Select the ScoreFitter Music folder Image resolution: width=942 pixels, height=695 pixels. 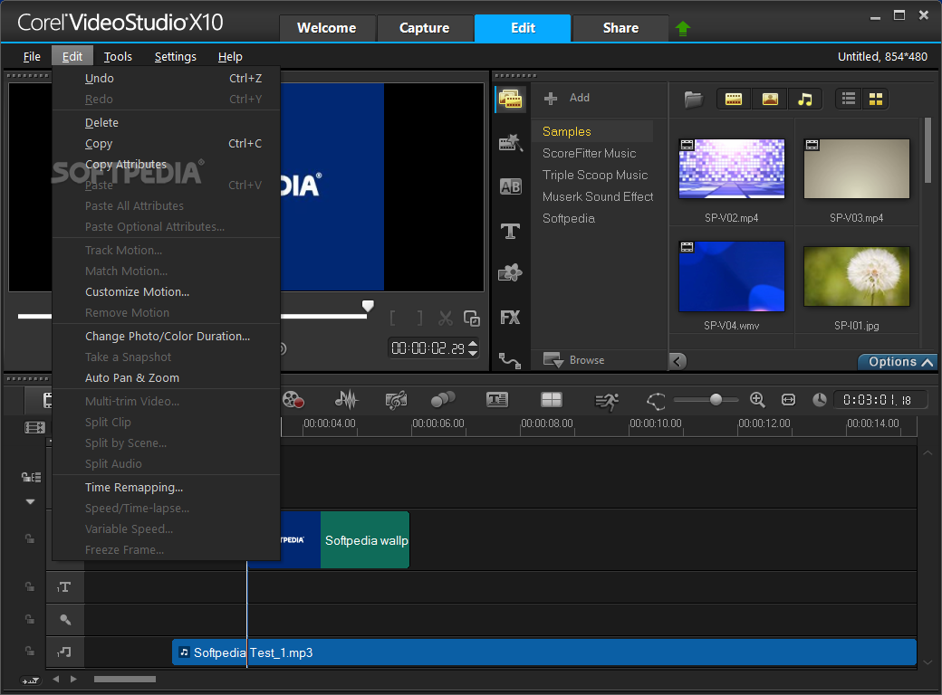point(589,153)
